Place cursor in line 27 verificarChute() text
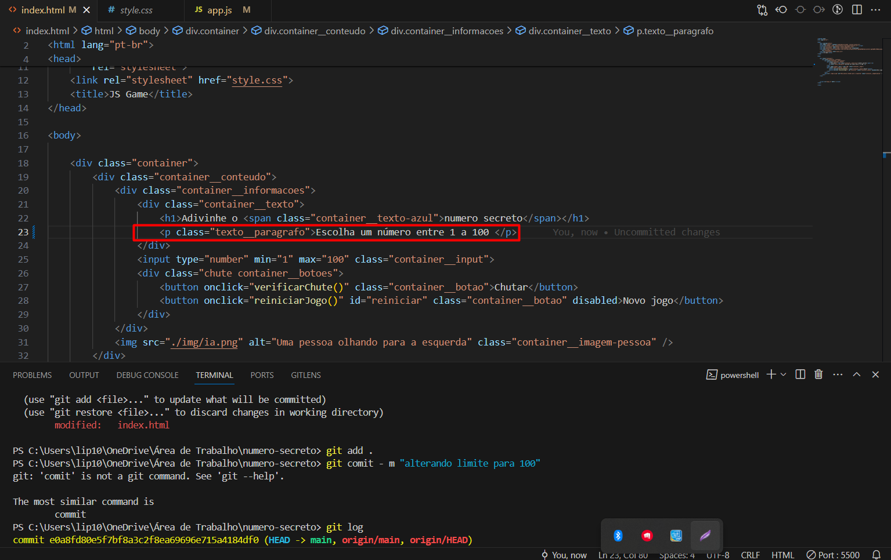 tap(299, 287)
